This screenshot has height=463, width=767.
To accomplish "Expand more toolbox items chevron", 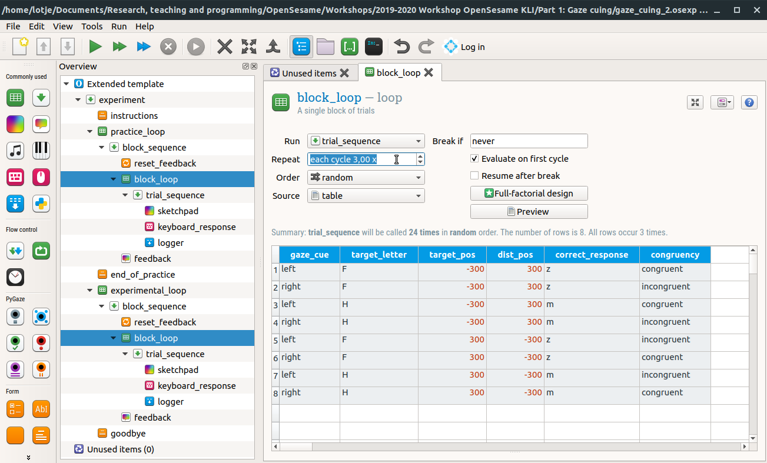I will (28, 457).
